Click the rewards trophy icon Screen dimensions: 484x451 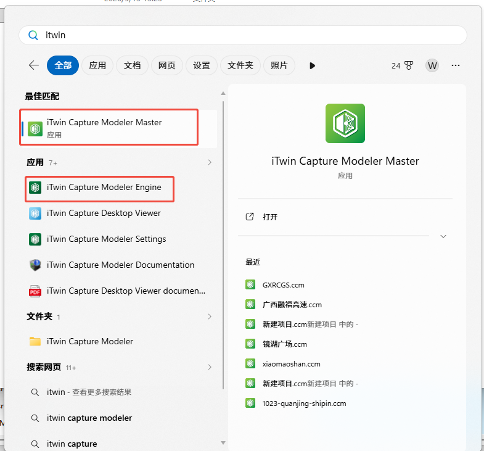coord(409,65)
